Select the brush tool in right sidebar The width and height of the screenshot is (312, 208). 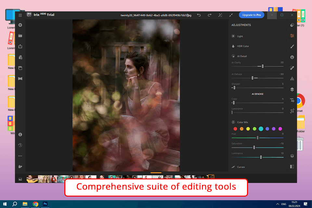[x=292, y=46]
